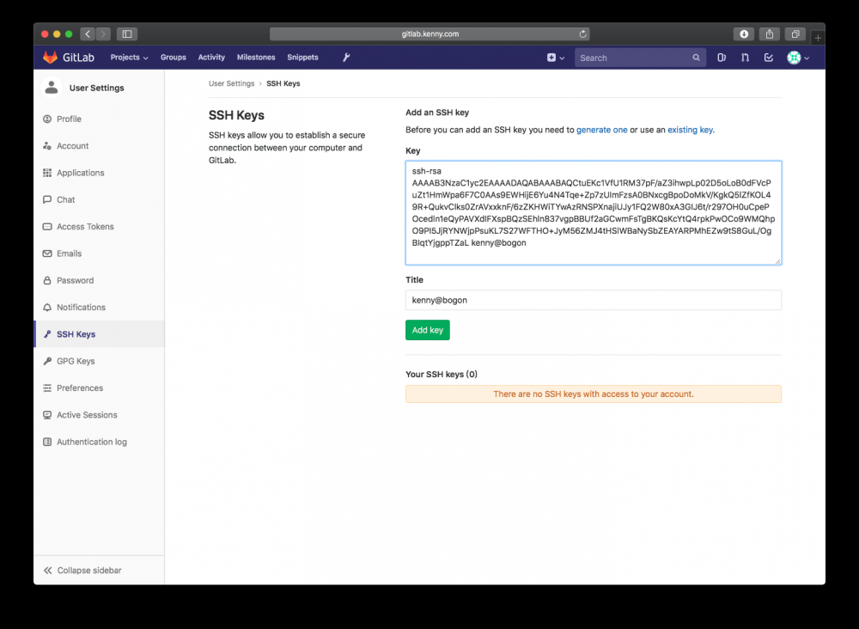
Task: Reload the page in address bar
Action: pos(583,34)
